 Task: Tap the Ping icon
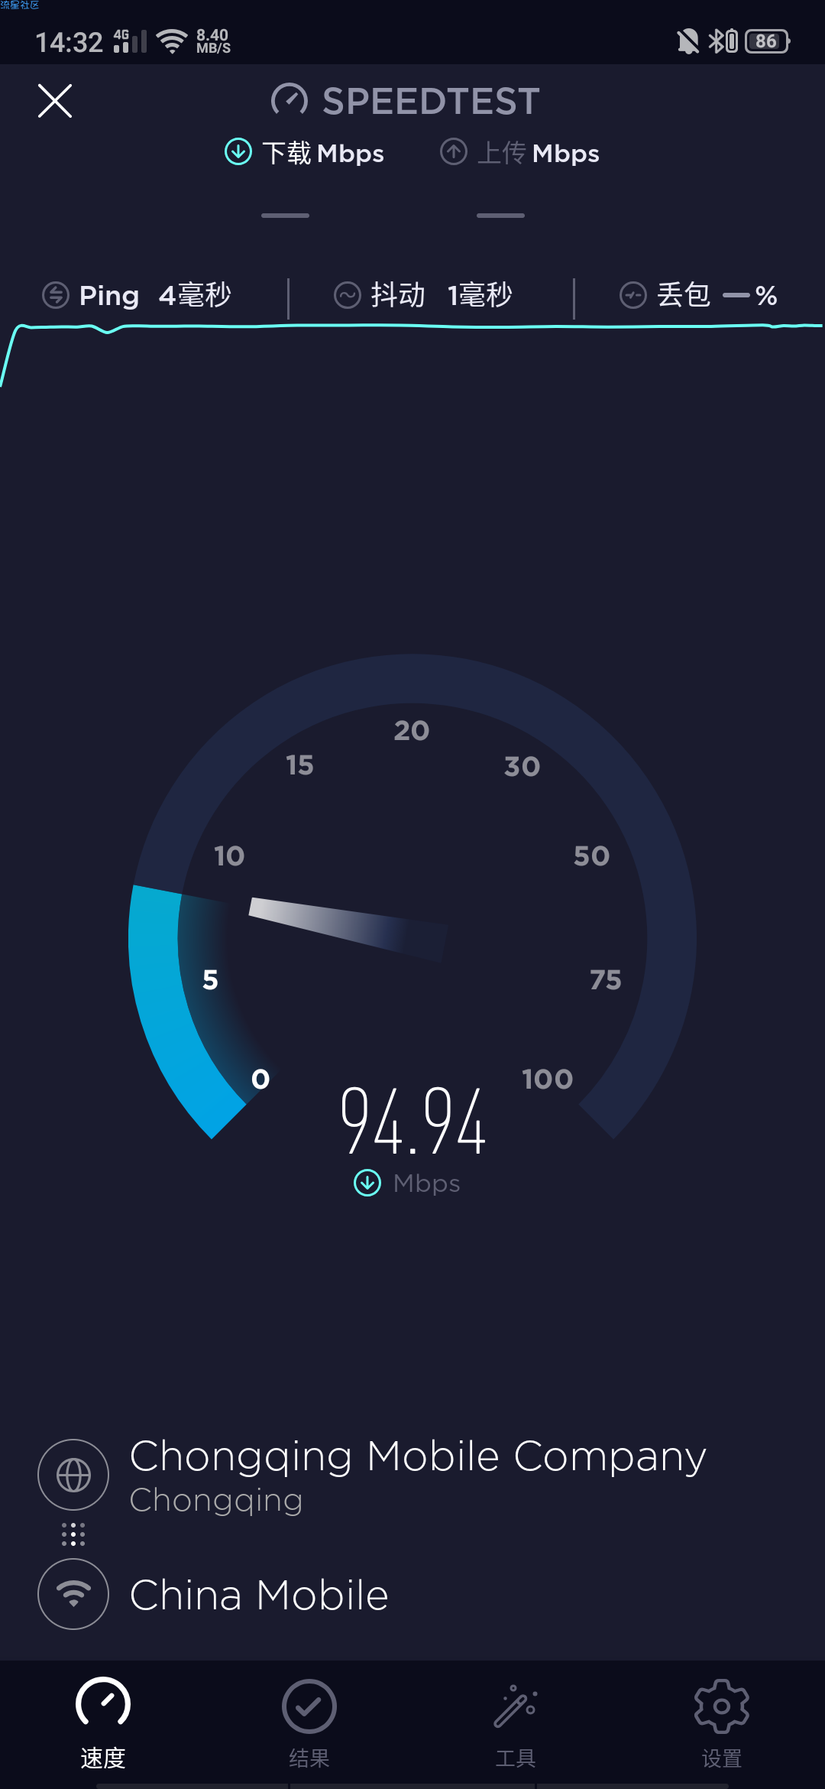click(56, 295)
